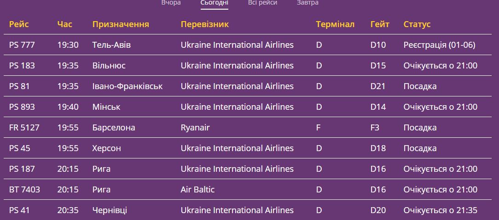Screen dimensions: 499x220
Task: Switch to the Вчора tab
Action: (171, 3)
